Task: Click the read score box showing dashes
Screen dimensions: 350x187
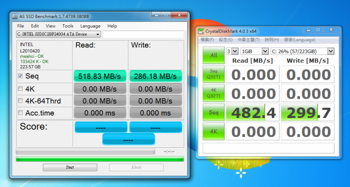Action: pyautogui.click(x=101, y=127)
